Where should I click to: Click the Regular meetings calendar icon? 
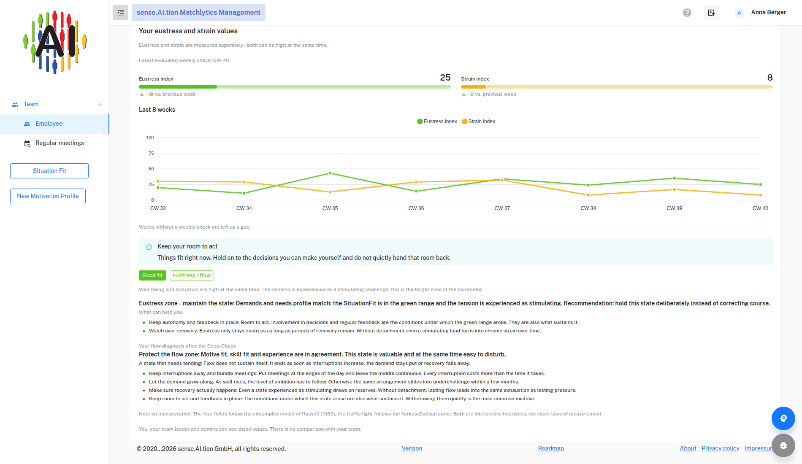click(x=27, y=143)
